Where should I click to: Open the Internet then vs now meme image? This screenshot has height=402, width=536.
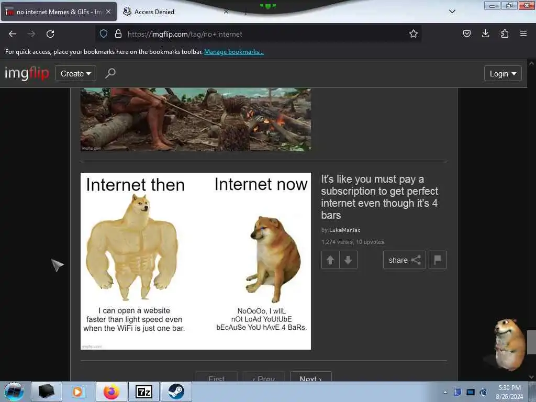click(196, 261)
